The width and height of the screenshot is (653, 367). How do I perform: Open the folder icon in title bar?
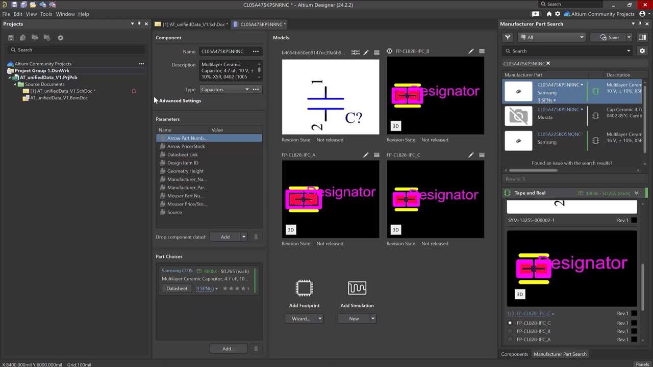coord(33,5)
